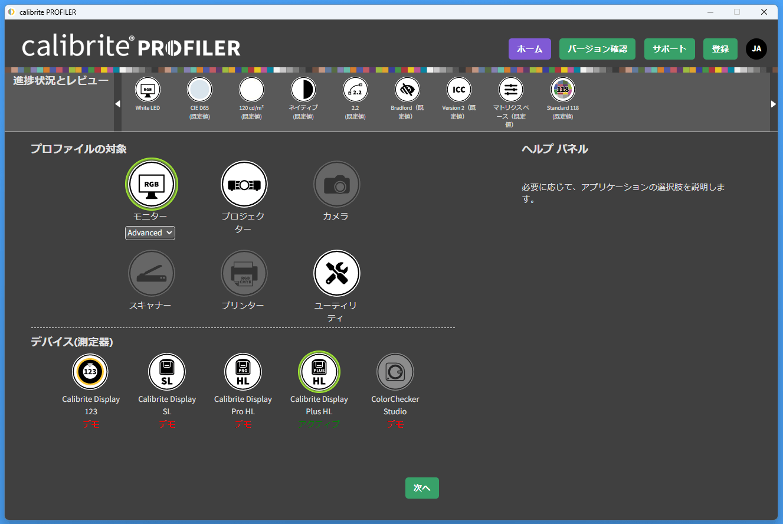Screen dimensions: 783x524
Task: Open the ユーティリティ tools icon
Action: coord(336,274)
